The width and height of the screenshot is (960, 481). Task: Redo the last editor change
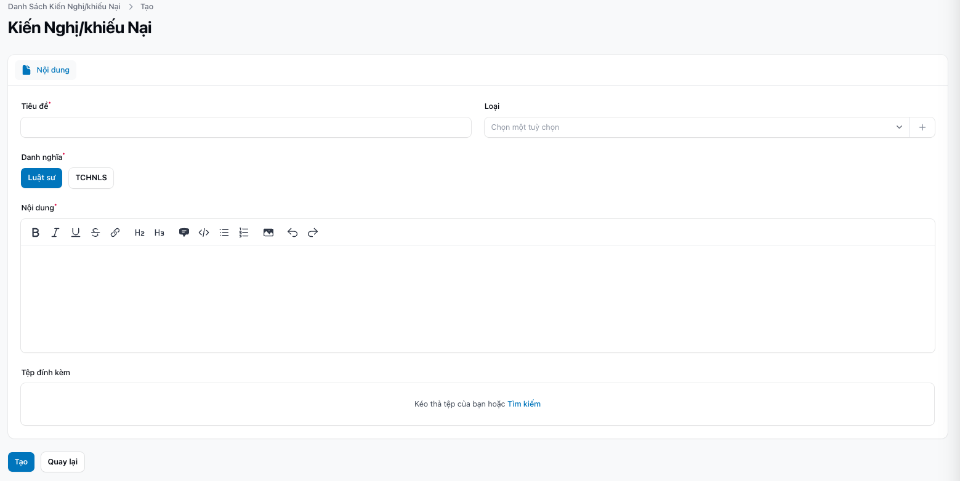tap(313, 233)
